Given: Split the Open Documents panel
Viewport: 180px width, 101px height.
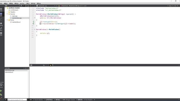Looking at the screenshot, I should click(x=26, y=68).
